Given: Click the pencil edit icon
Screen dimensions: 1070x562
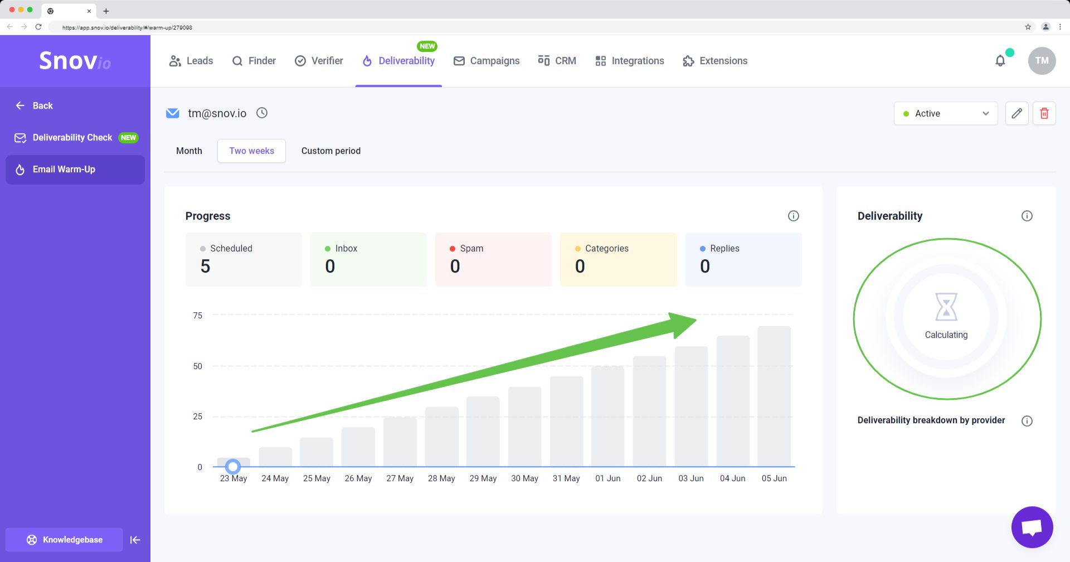Looking at the screenshot, I should click(x=1016, y=114).
